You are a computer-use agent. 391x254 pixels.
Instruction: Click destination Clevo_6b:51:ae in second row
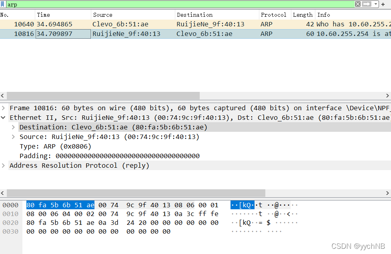(x=205, y=34)
